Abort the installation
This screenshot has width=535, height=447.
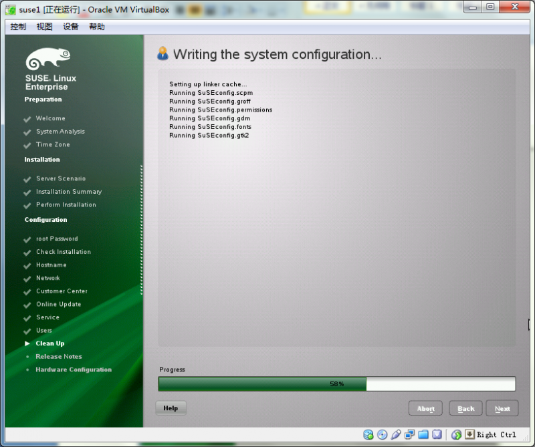click(425, 408)
